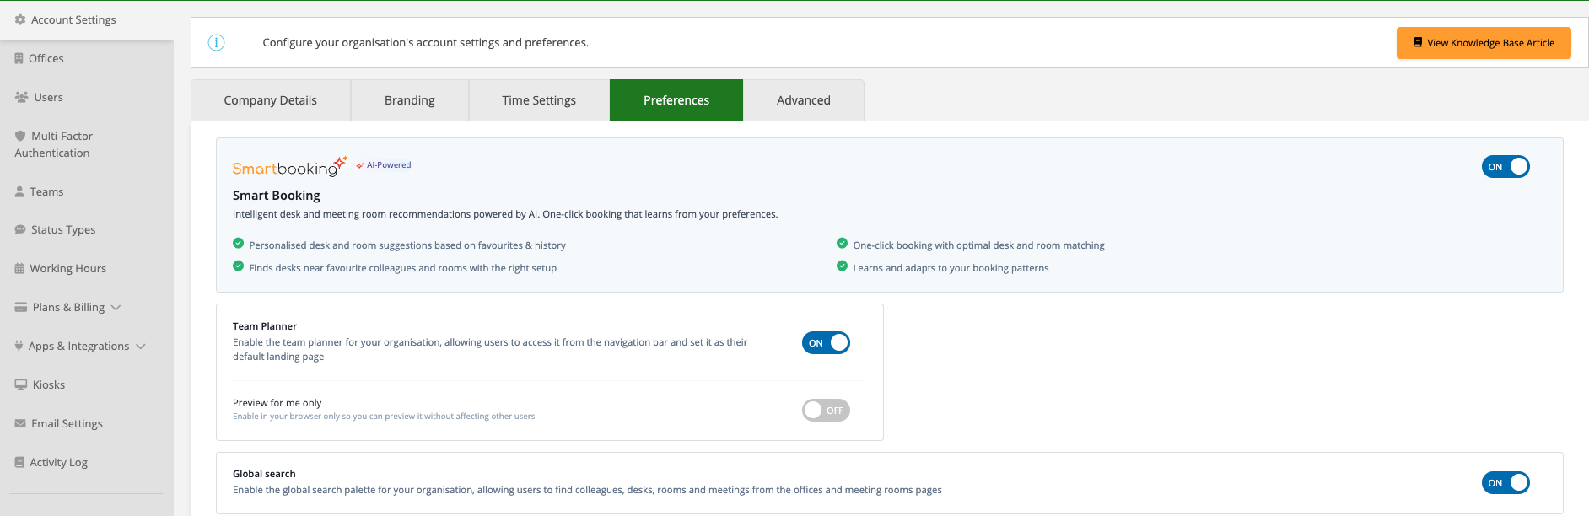Viewport: 1589px width, 516px height.
Task: Click the Email Settings envelope icon
Action: coord(20,423)
